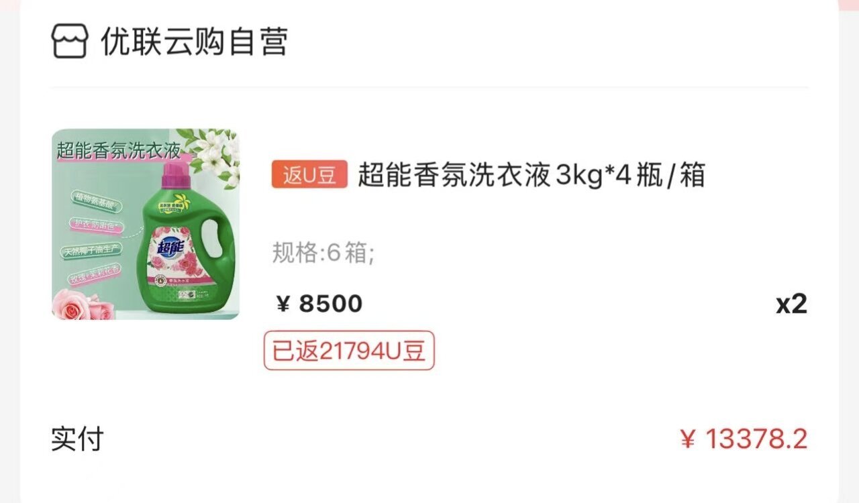859x503 pixels.
Task: Open the 优联云购自营 store name
Action: pyautogui.click(x=194, y=42)
